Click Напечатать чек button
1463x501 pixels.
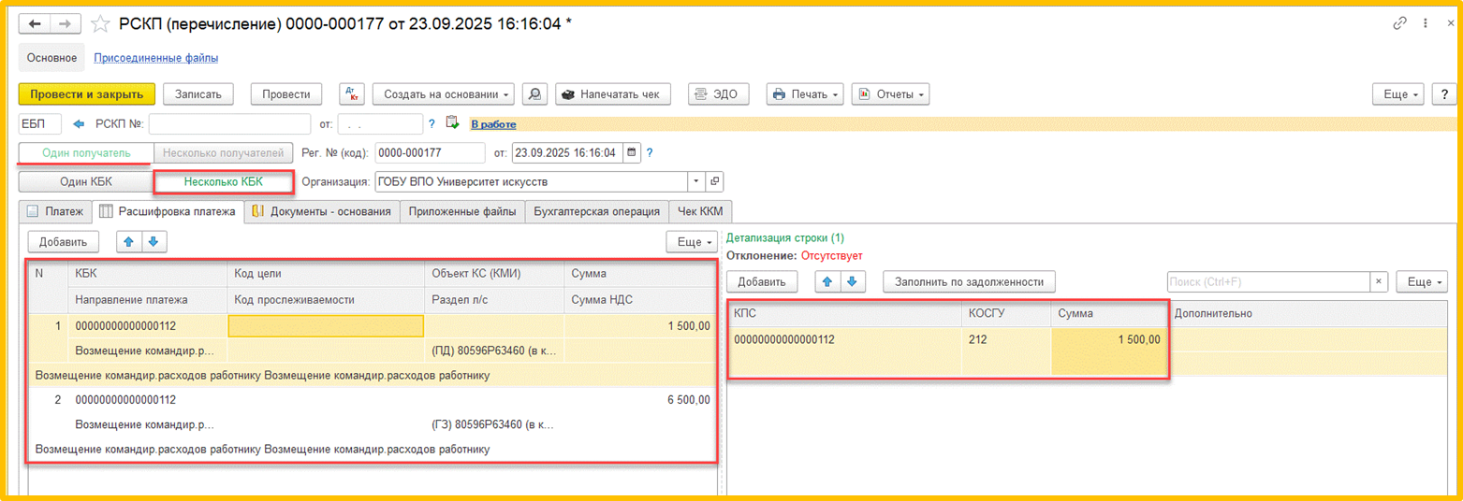click(612, 93)
